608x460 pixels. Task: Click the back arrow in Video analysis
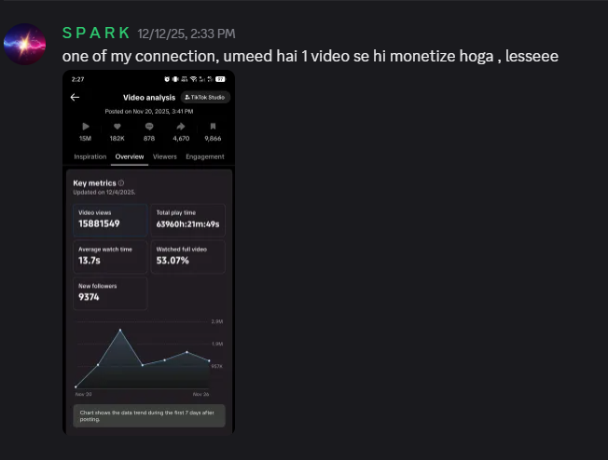[75, 97]
